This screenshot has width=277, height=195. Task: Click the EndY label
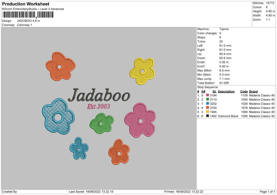click(x=201, y=66)
